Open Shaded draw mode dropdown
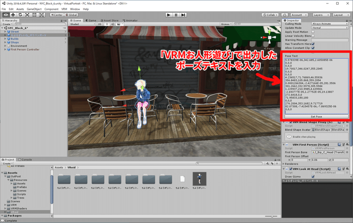Screen dimensions: 353x223 [83, 24]
